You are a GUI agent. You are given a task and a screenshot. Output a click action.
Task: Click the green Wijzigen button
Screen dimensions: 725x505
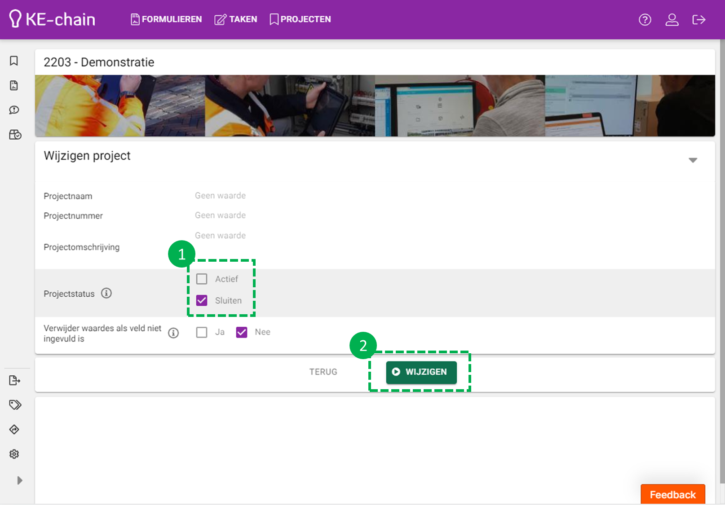[x=421, y=372]
